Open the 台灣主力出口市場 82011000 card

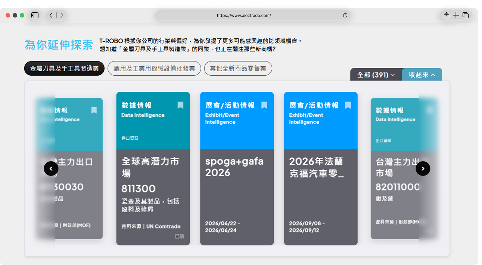(x=403, y=168)
